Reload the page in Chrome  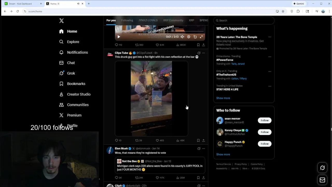(18, 11)
